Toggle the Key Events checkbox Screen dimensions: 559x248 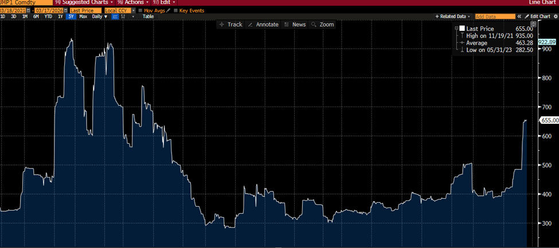(x=176, y=10)
